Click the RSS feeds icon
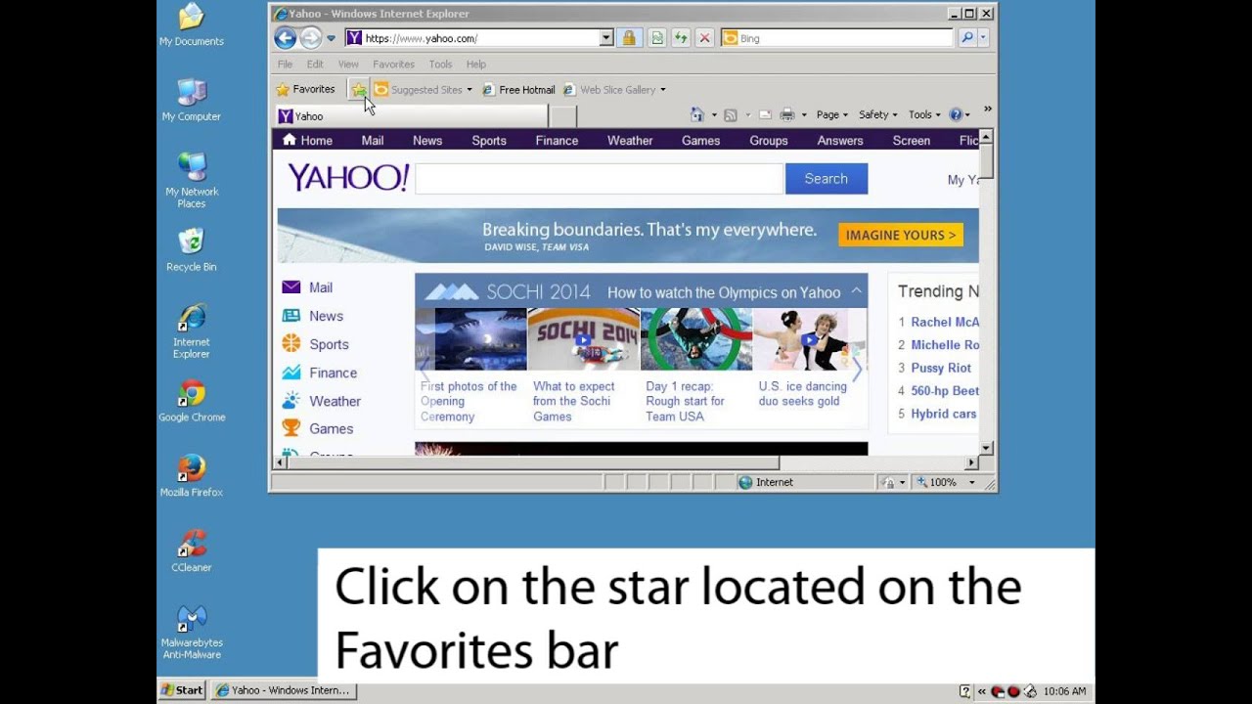The image size is (1252, 704). 730,114
